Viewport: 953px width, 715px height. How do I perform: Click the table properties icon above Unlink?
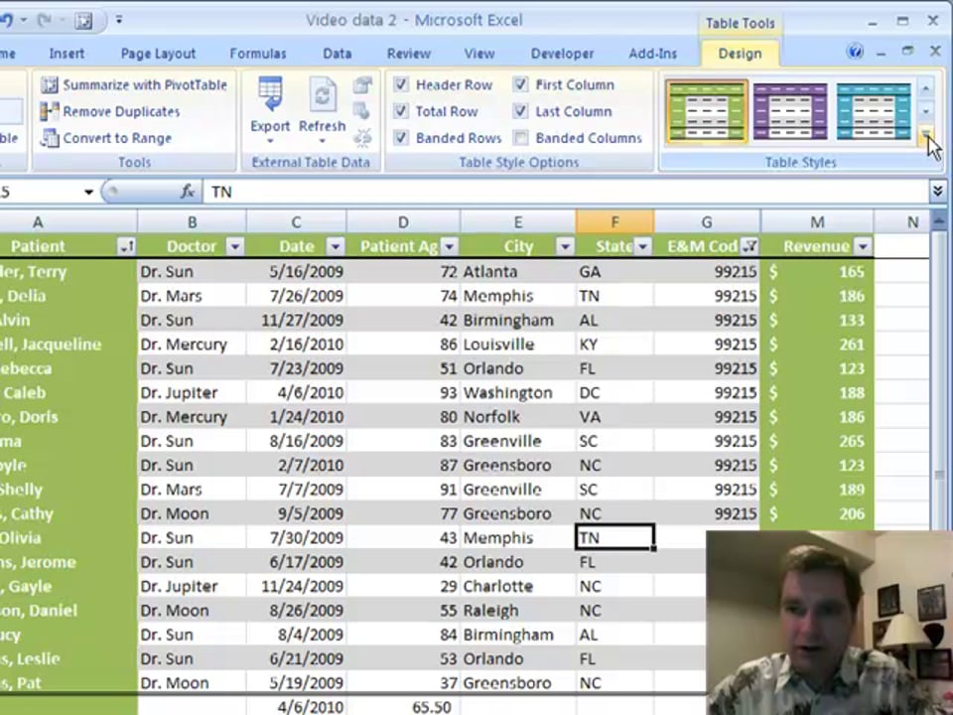362,85
